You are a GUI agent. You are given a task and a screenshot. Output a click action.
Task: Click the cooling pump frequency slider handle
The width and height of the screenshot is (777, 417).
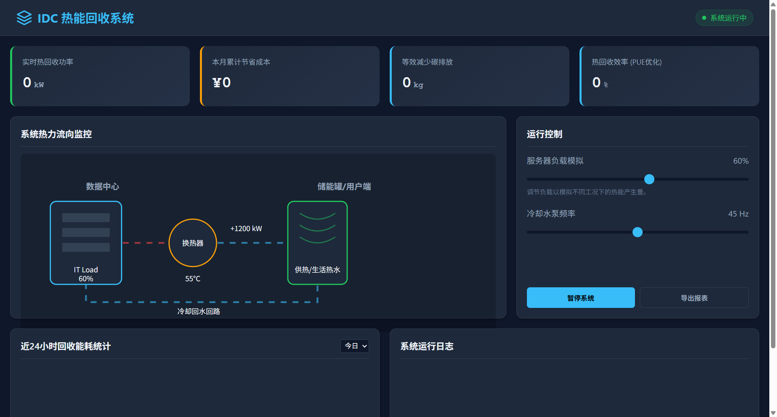tap(637, 232)
